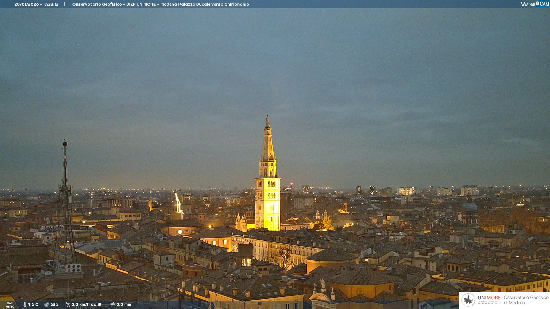Click the WeatherCam logo

535,4
